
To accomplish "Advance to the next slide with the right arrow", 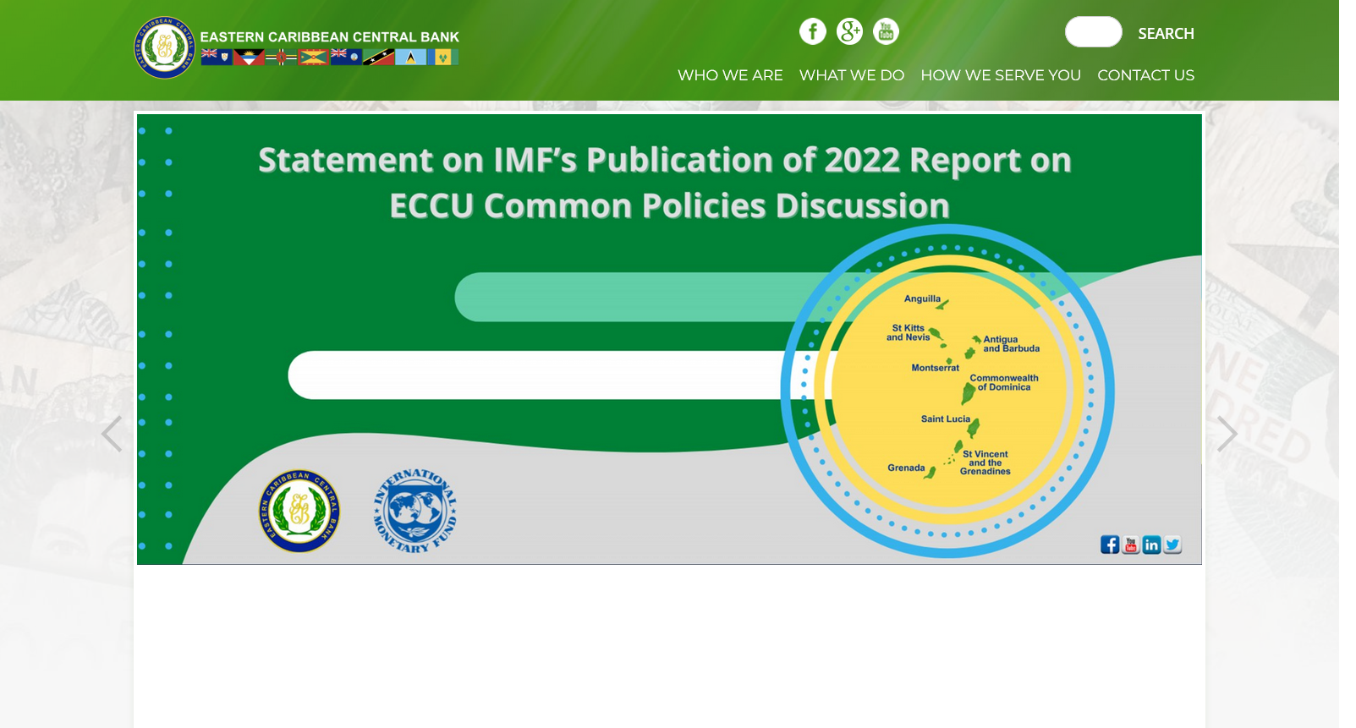I will click(1227, 434).
